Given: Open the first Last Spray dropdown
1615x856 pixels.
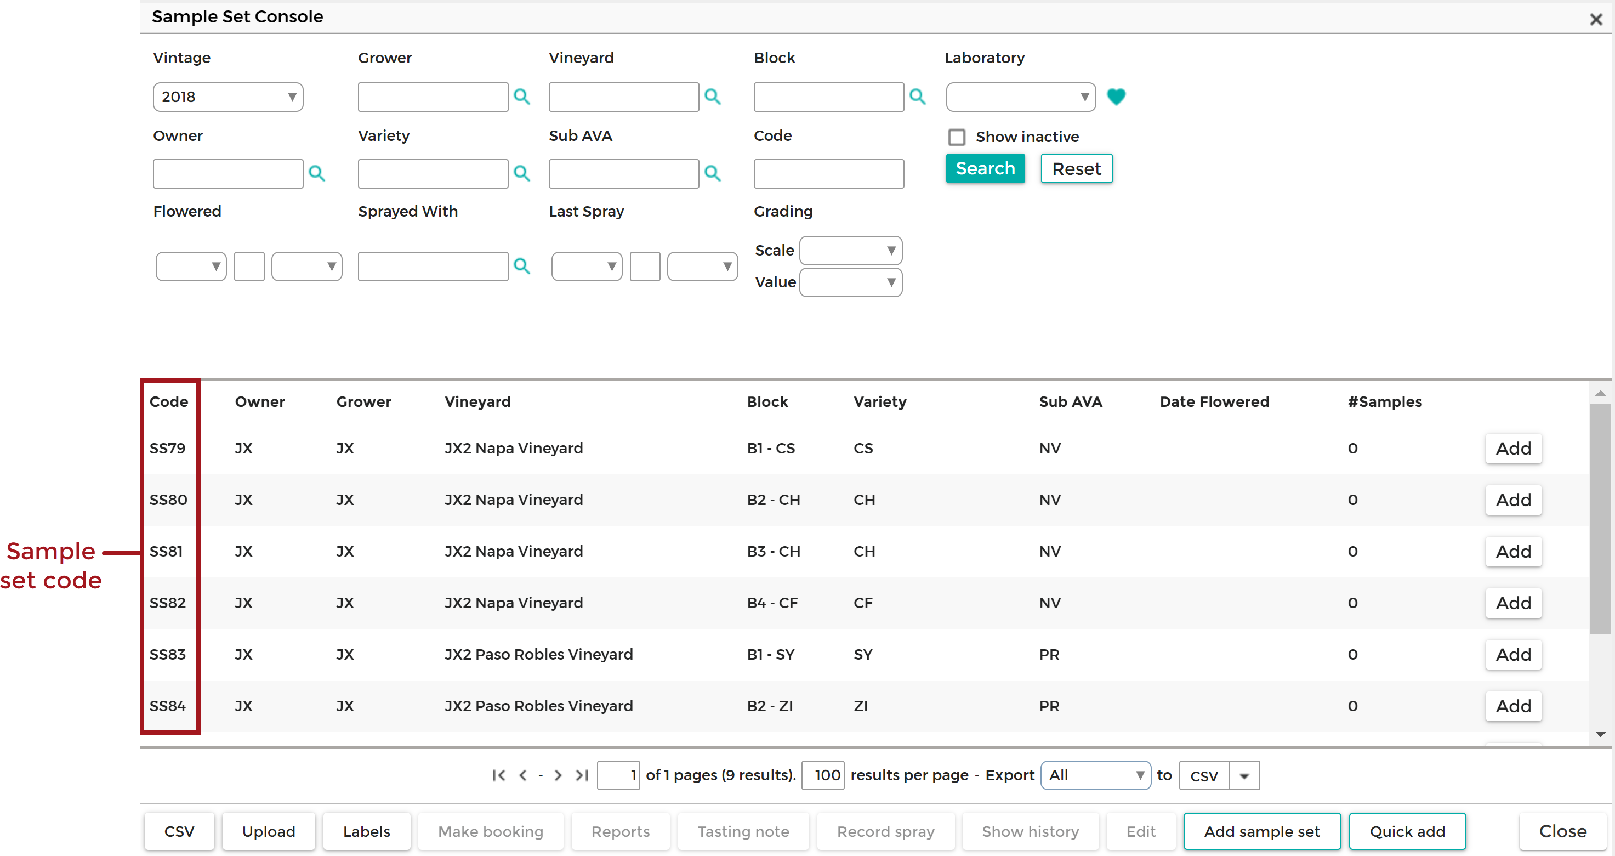Looking at the screenshot, I should [586, 266].
